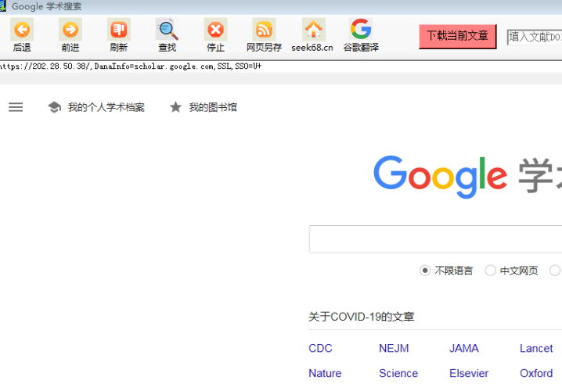
Task: Click the 下载当前文章 red button
Action: click(458, 36)
